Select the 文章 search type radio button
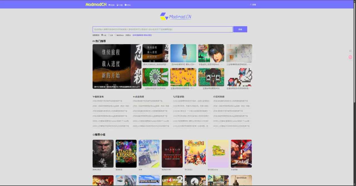The image size is (356, 186). click(109, 35)
